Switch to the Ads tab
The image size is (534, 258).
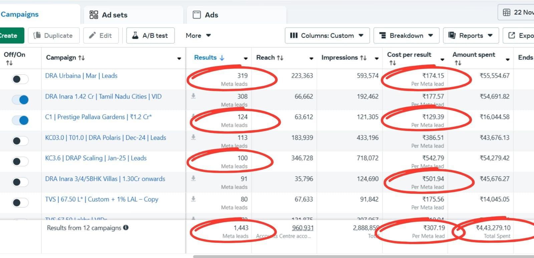(206, 15)
